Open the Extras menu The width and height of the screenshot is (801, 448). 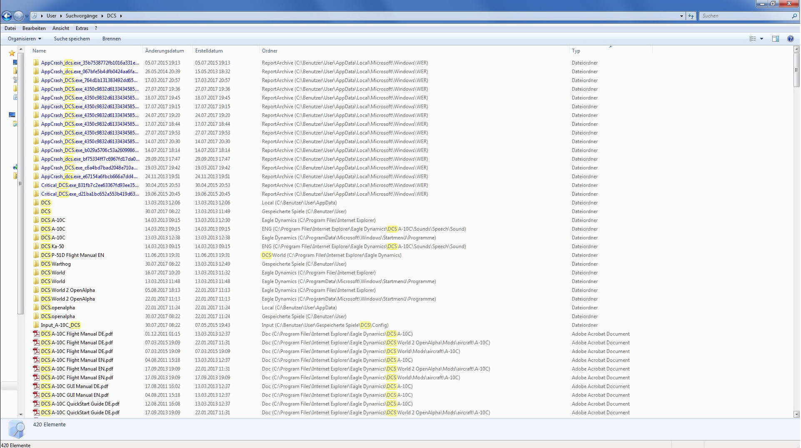[82, 28]
